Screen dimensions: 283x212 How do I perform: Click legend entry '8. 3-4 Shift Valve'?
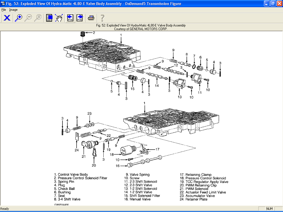67,199
